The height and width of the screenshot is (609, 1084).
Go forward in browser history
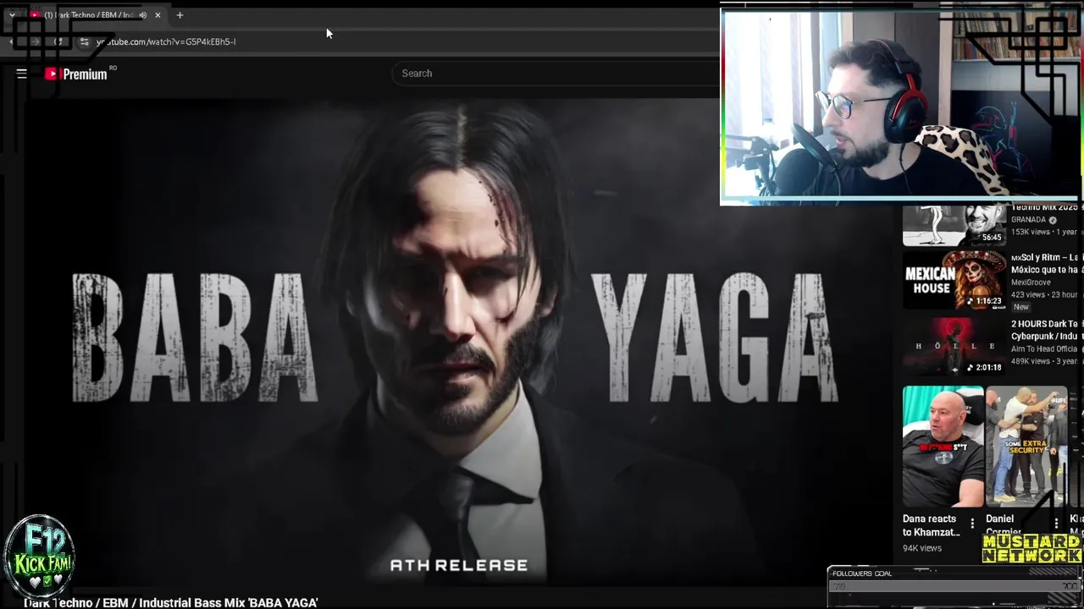(36, 41)
